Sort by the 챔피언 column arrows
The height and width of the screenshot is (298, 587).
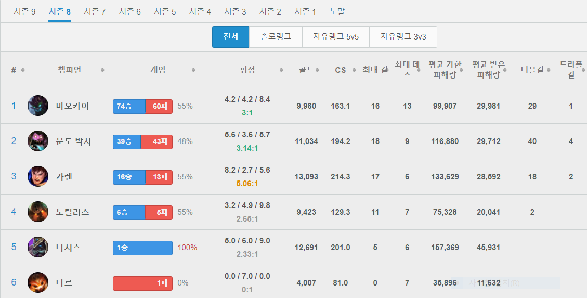pos(102,70)
